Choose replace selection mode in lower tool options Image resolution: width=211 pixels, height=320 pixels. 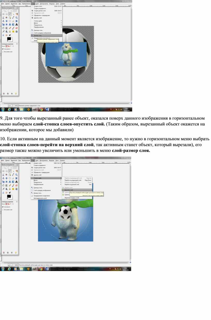6,203
